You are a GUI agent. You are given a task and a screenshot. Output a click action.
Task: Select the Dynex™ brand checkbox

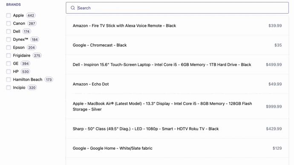9,40
